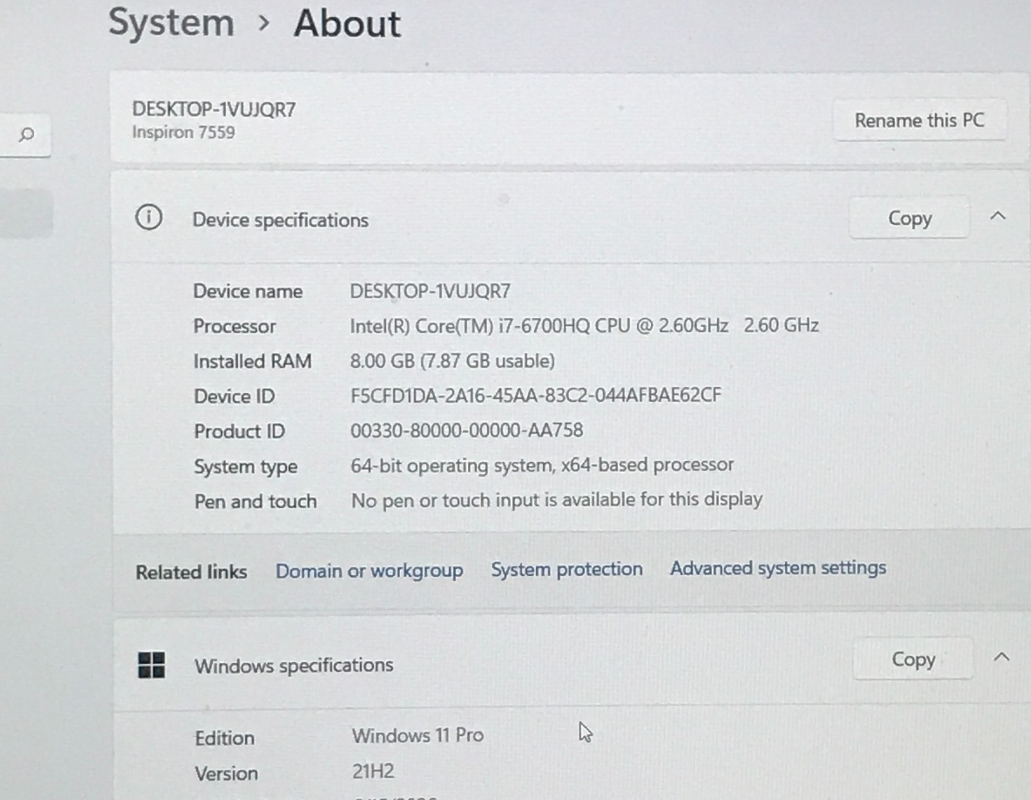1031x800 pixels.
Task: Click the Edition label
Action: 225,738
